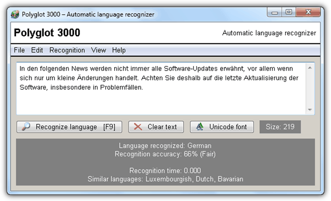
Task: Click the Clear text button
Action: 156,127
